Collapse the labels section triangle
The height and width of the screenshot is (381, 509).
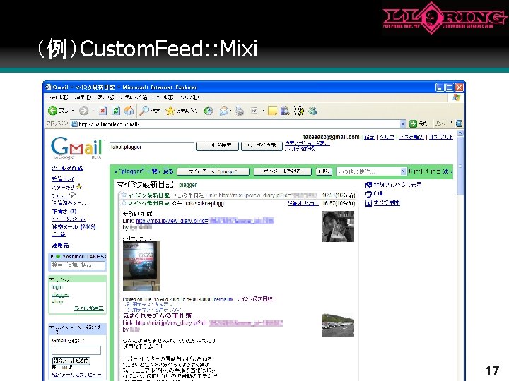click(x=52, y=279)
